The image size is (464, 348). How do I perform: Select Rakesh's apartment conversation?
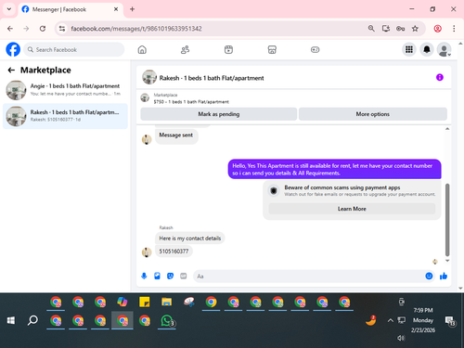point(65,116)
